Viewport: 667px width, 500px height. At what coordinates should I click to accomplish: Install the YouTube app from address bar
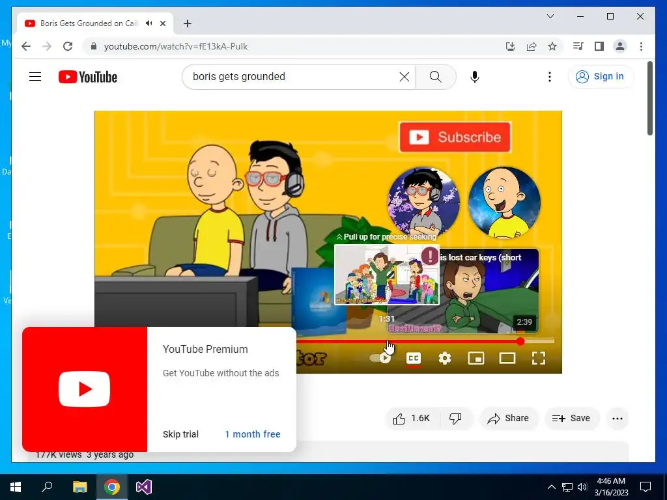511,46
